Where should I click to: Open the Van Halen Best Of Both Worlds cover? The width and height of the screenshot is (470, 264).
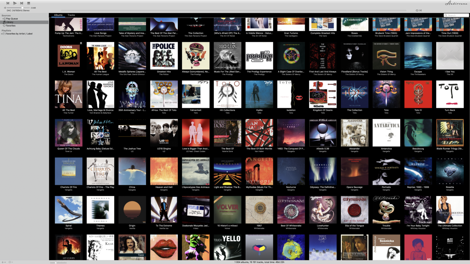(x=259, y=133)
